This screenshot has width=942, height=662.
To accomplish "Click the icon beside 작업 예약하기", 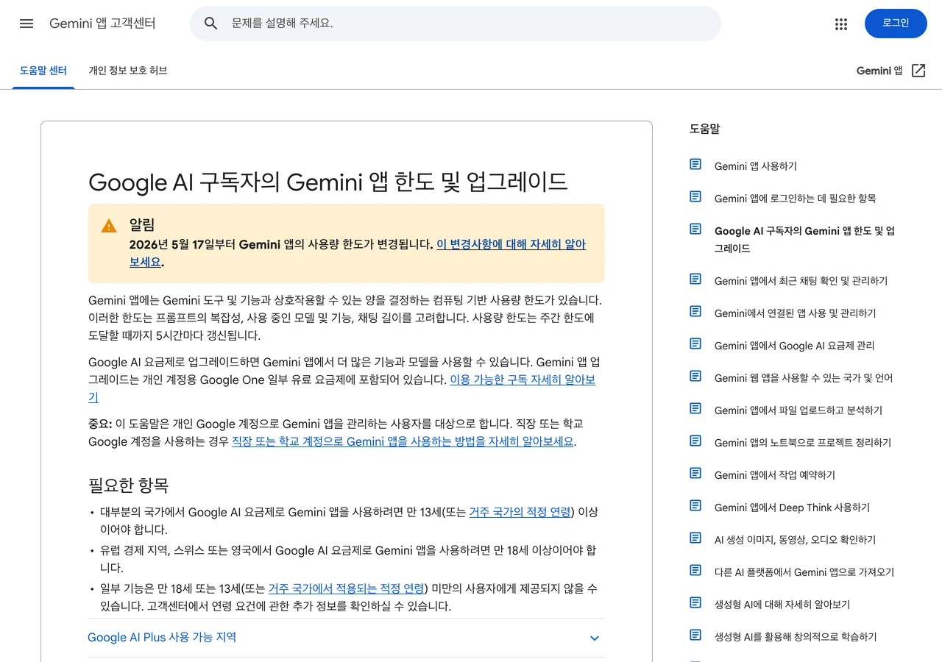I will 695,474.
